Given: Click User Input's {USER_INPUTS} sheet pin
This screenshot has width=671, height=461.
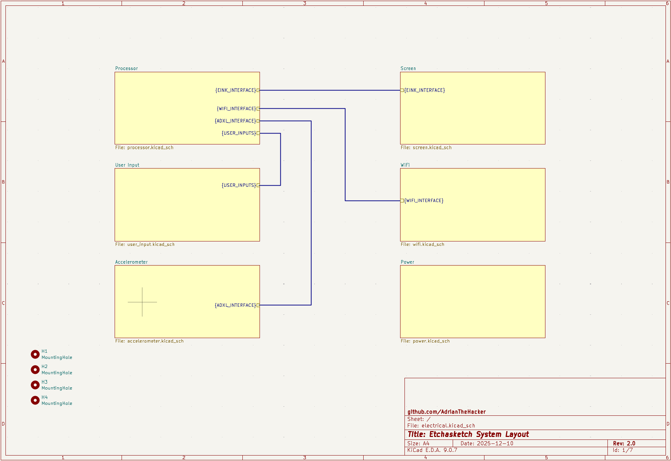Looking at the screenshot, I should tap(241, 185).
